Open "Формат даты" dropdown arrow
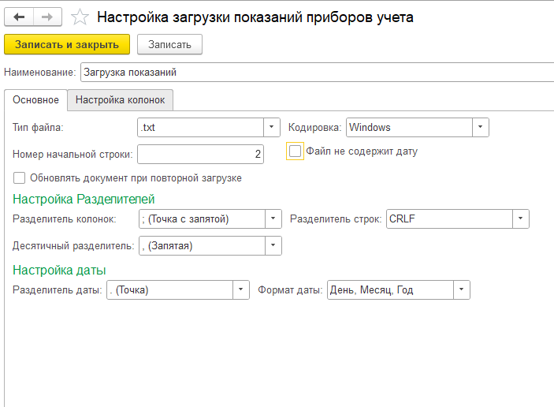This screenshot has width=554, height=407. (x=462, y=290)
